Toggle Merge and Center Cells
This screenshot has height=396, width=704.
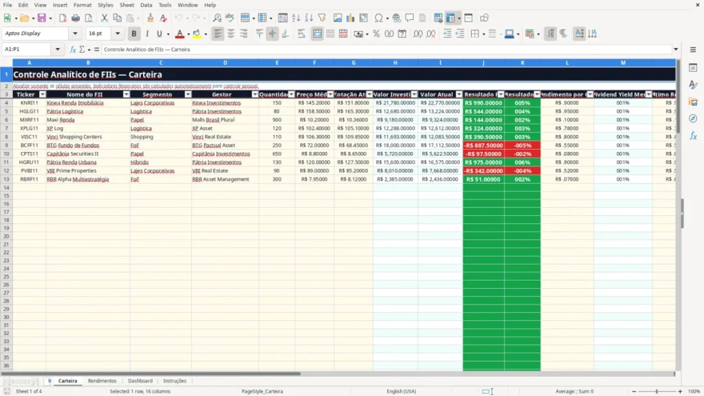tap(317, 34)
